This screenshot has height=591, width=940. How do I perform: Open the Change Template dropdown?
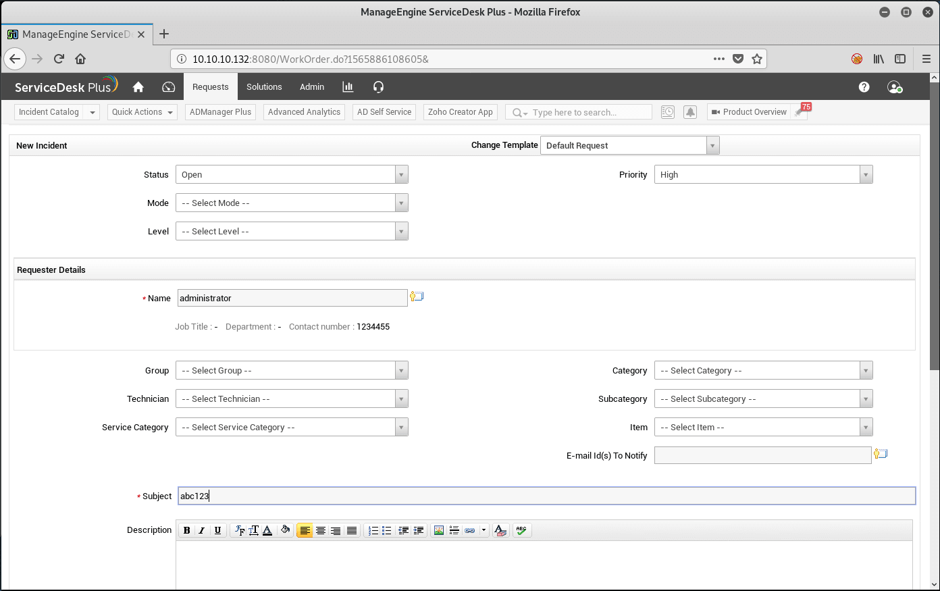click(x=629, y=145)
